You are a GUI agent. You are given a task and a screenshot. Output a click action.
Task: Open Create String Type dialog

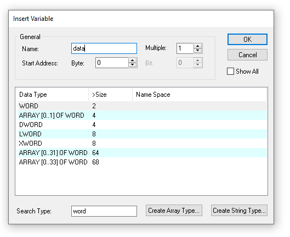(x=239, y=210)
